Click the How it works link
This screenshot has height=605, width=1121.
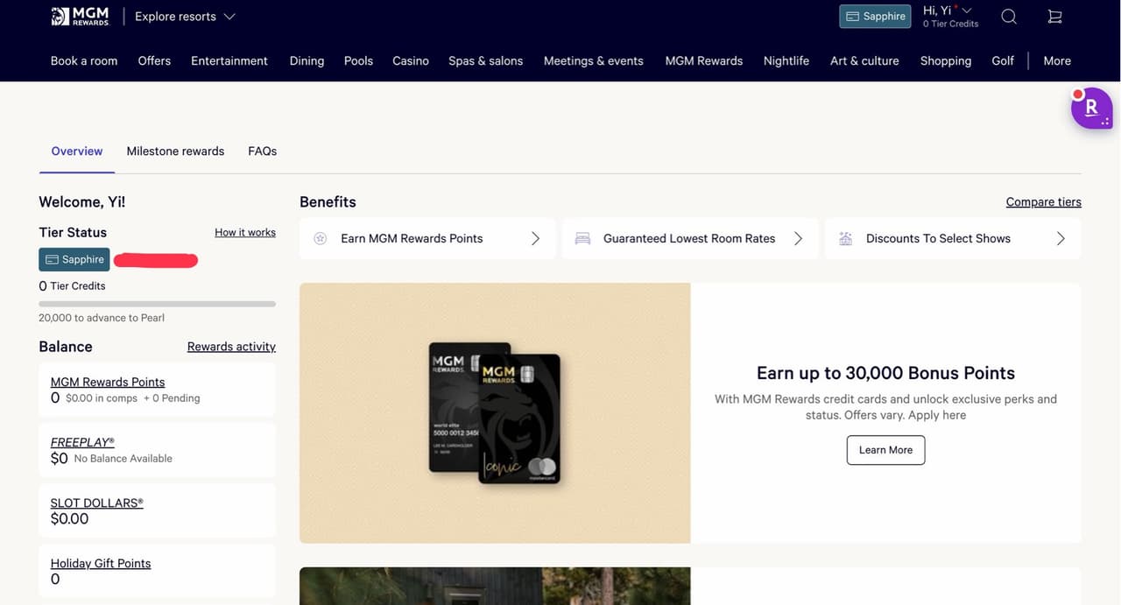coord(245,232)
